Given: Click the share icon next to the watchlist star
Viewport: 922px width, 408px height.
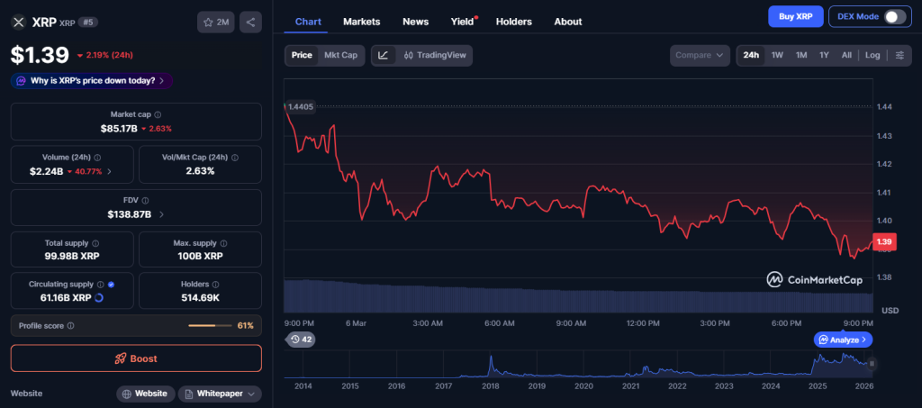Looking at the screenshot, I should [x=251, y=23].
